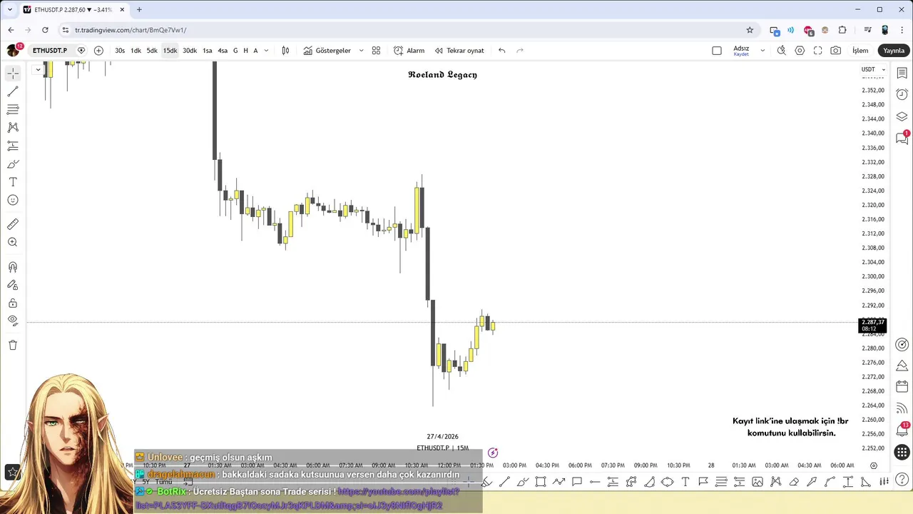Toggle magnet mode
This screenshot has width=913, height=514.
13,267
